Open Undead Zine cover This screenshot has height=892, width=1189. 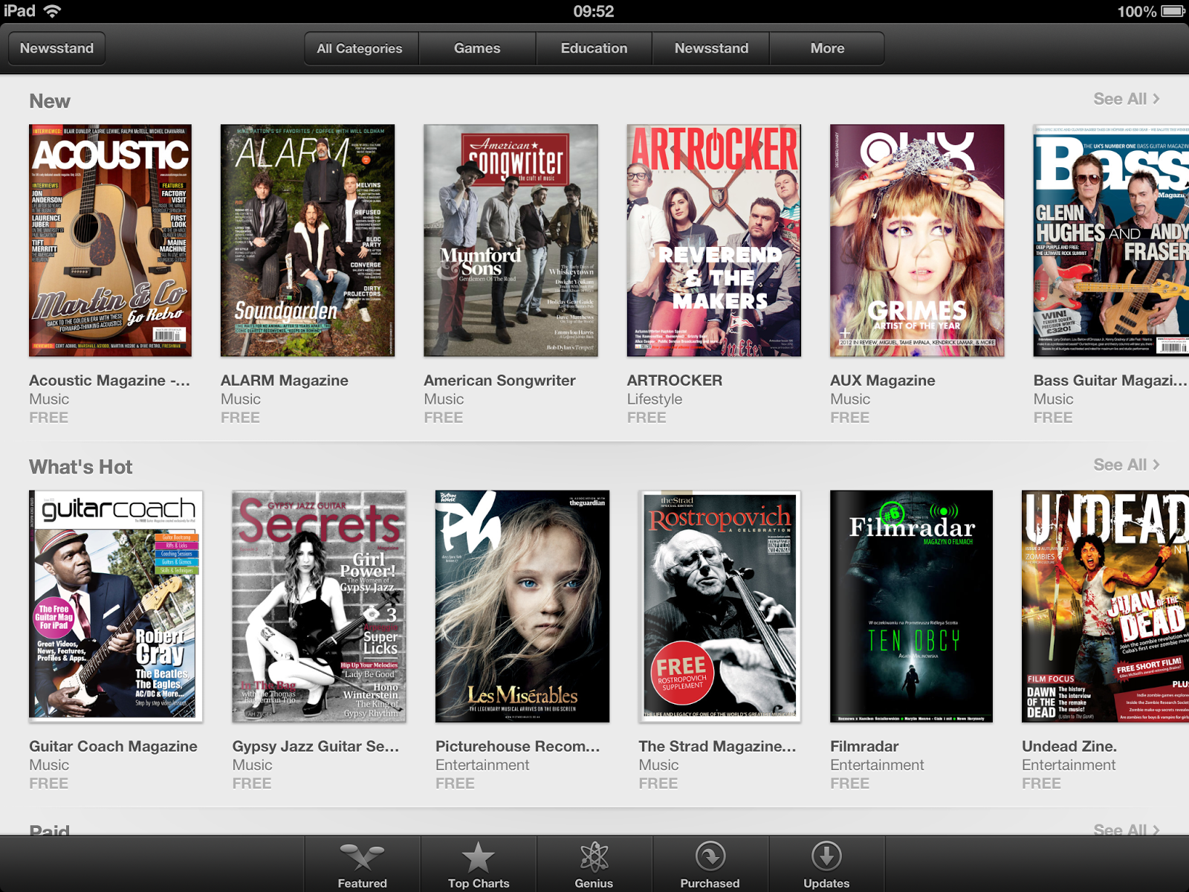pos(1105,606)
